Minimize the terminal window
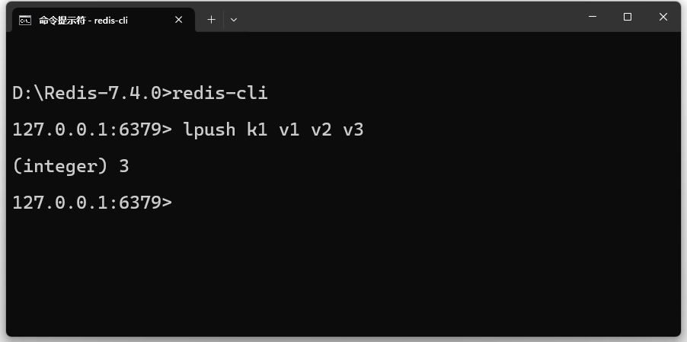 [593, 17]
